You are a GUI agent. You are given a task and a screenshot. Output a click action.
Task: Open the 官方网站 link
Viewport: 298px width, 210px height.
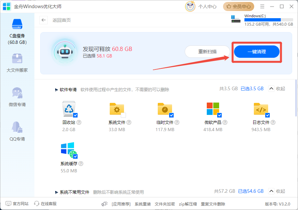pos(20,204)
